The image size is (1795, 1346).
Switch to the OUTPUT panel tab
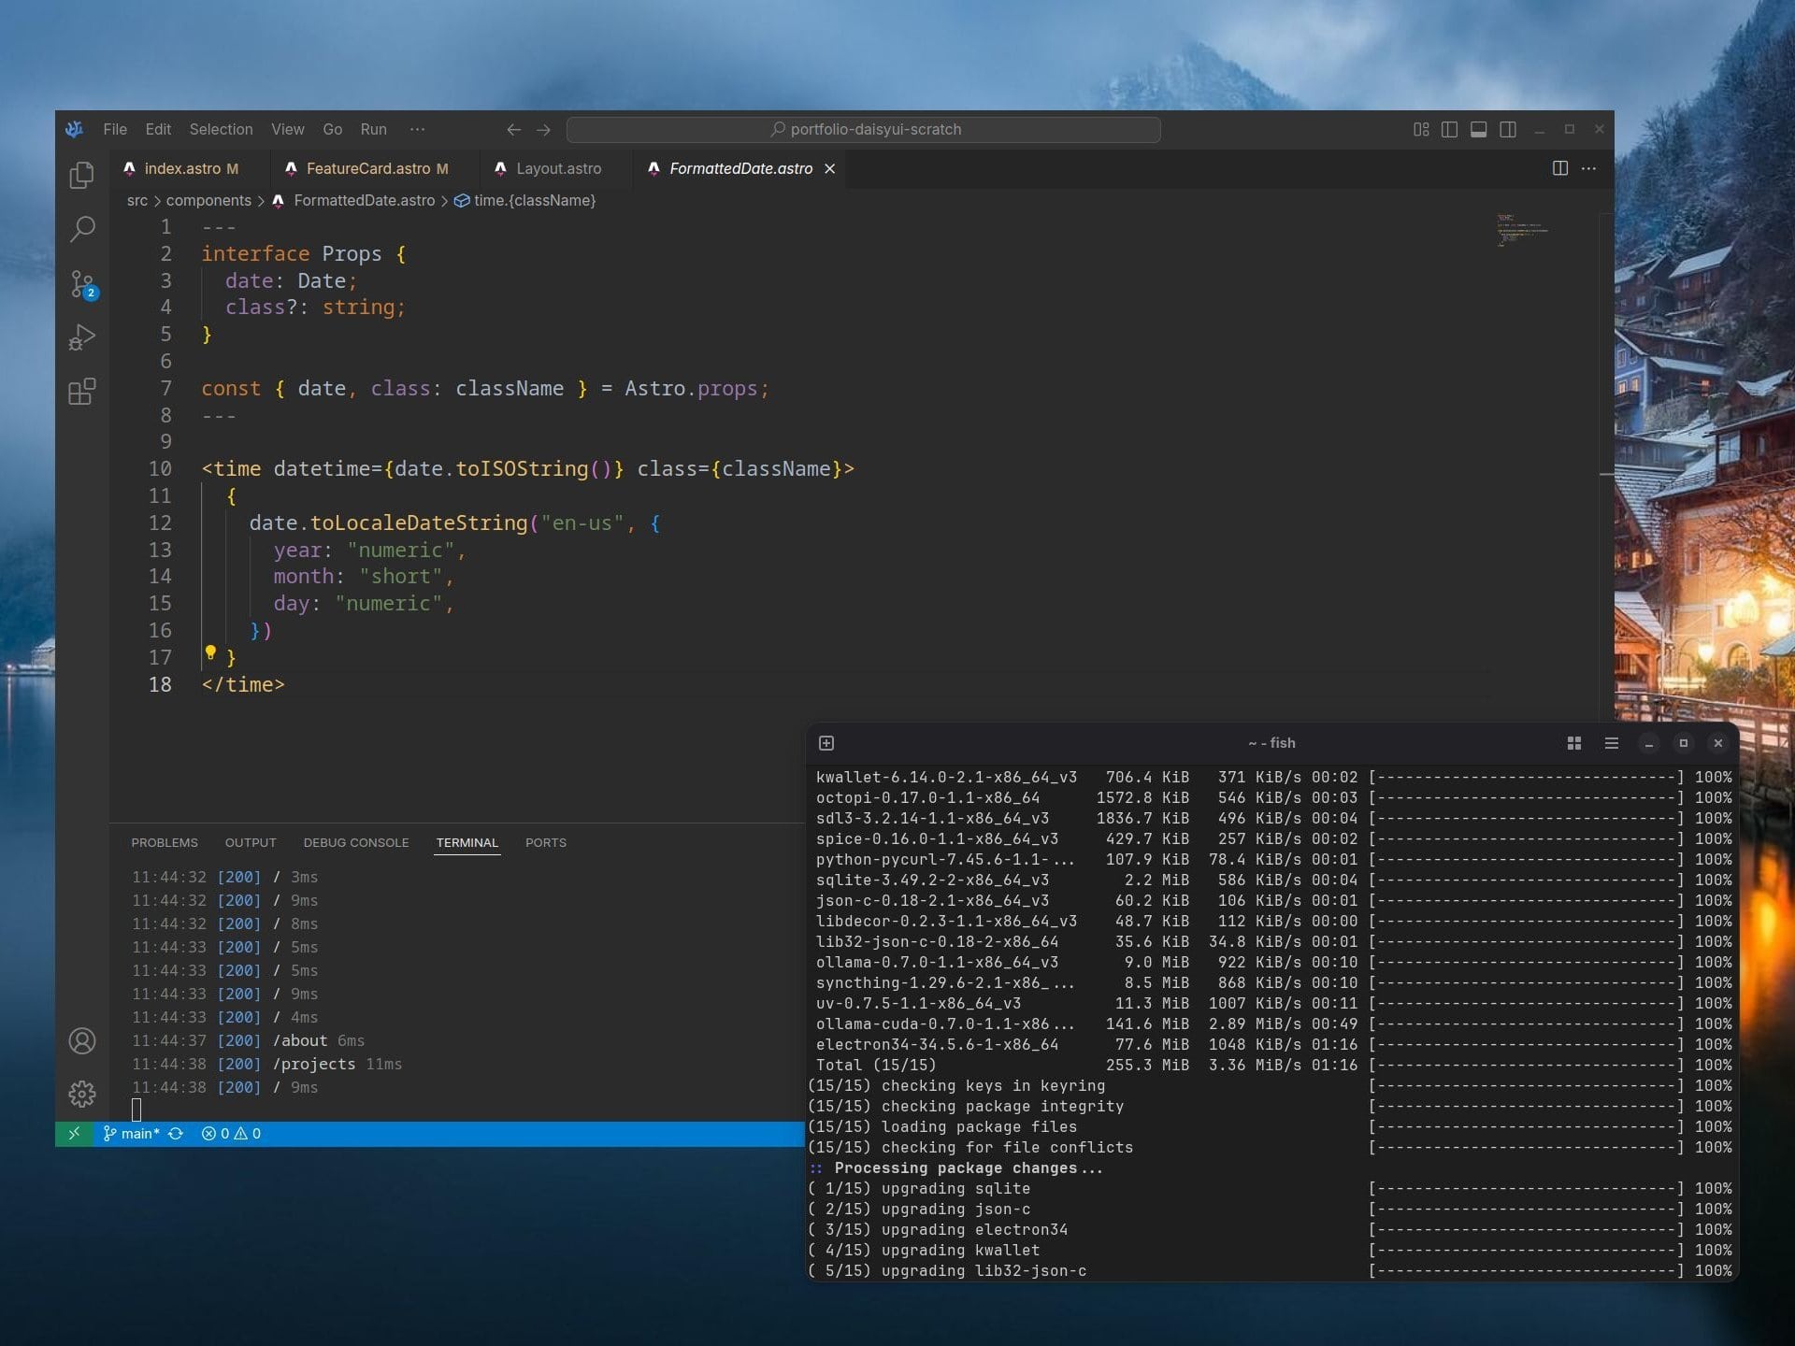point(251,842)
